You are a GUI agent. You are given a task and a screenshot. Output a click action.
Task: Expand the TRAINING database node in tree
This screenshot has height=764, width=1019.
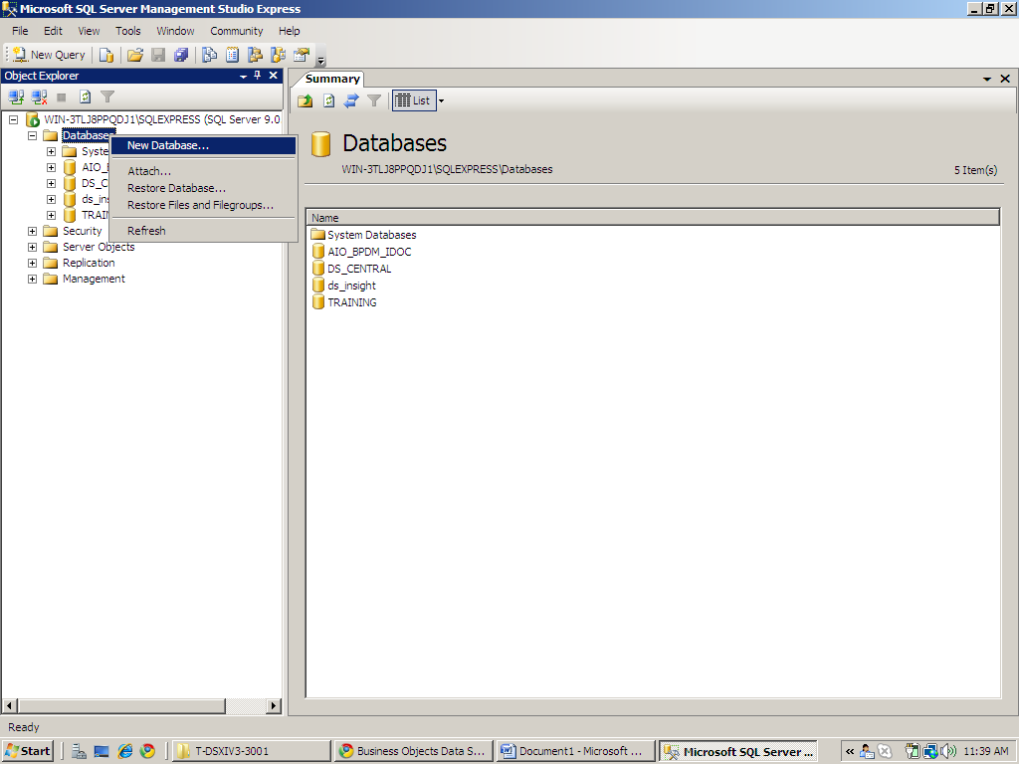click(51, 215)
